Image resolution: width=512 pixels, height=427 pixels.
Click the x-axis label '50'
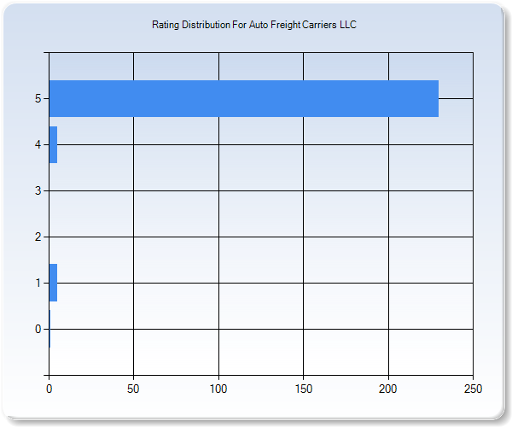(133, 389)
